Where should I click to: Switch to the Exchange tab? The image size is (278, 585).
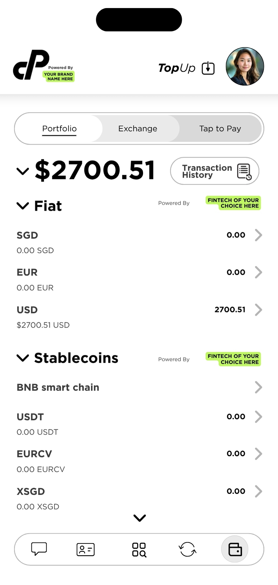tap(138, 129)
